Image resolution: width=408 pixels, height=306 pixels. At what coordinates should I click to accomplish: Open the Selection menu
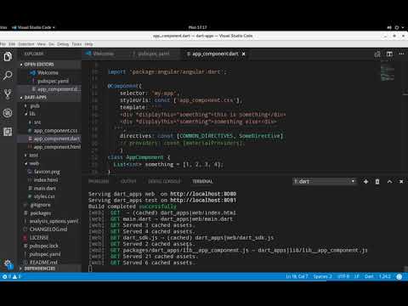coord(26,44)
